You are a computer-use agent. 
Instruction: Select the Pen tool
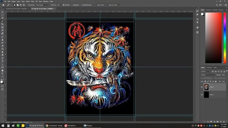(2, 58)
